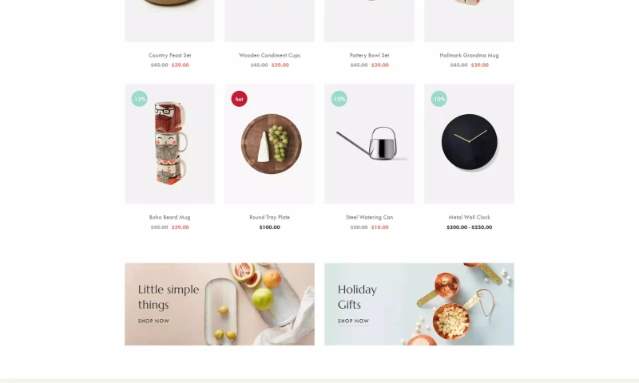
Task: Click the Pottery Bowl Set title link
Action: 369,55
